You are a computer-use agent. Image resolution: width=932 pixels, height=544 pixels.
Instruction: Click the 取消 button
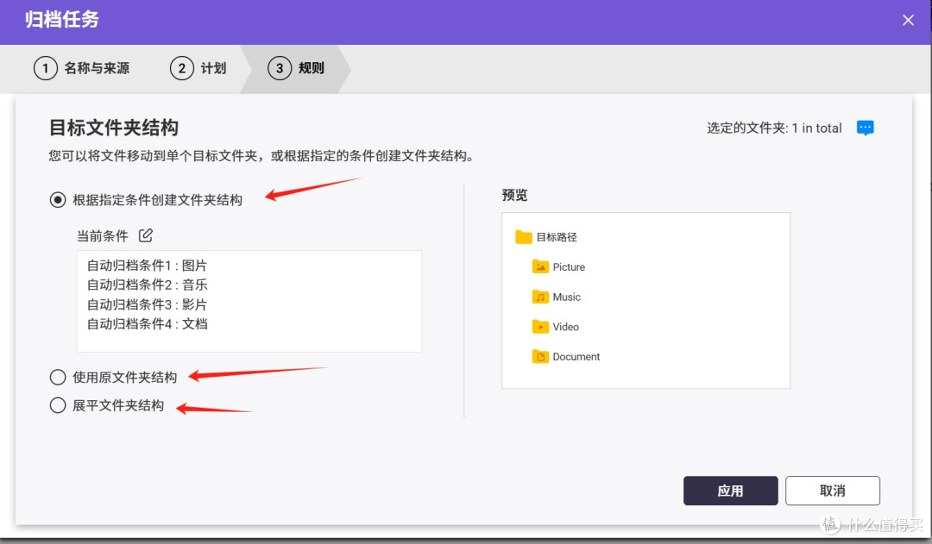click(x=833, y=491)
